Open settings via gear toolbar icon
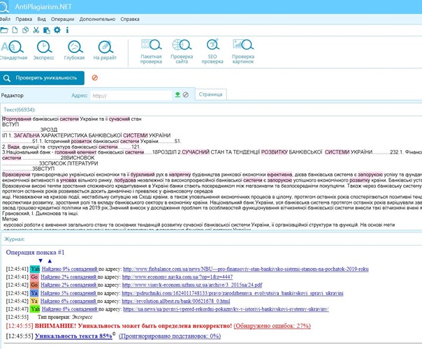422x349 pixels. pos(57,30)
